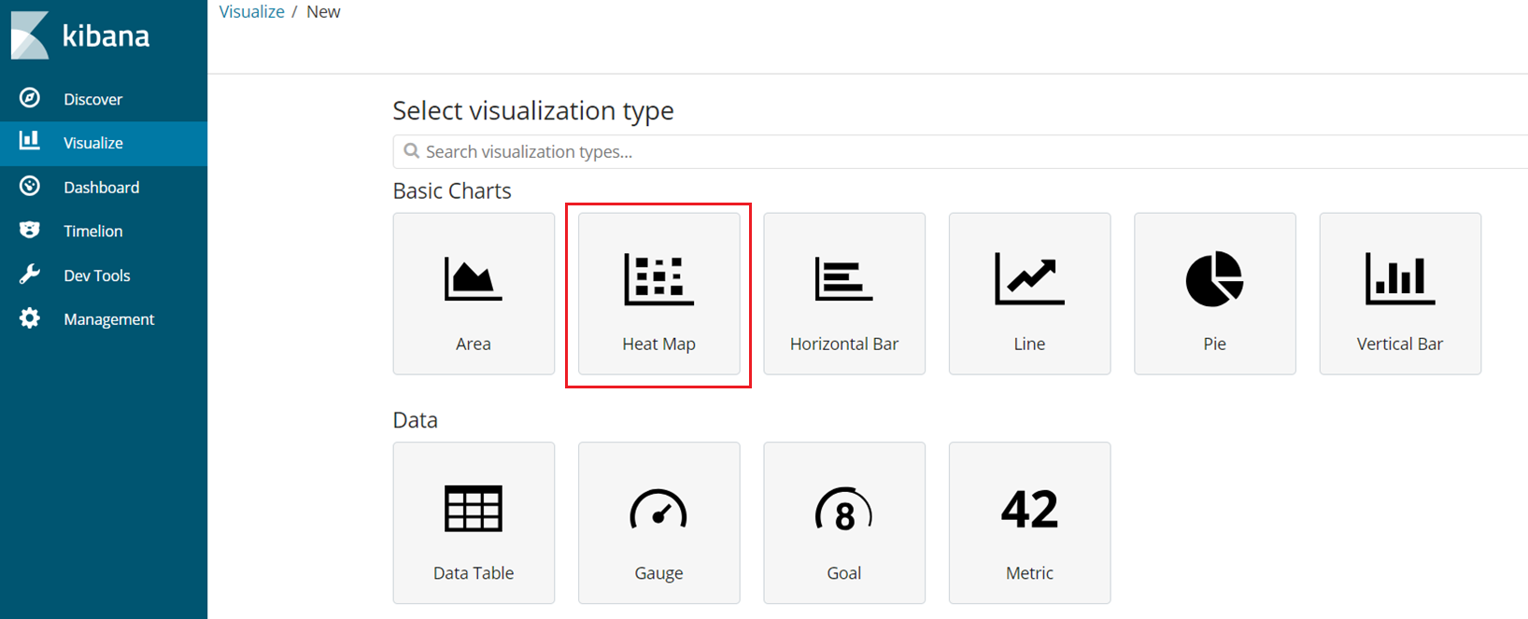Create a Line chart visualization

(x=1029, y=294)
